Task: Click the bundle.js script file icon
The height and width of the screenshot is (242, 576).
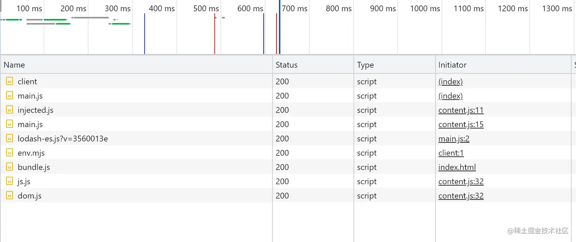Action: (10, 167)
